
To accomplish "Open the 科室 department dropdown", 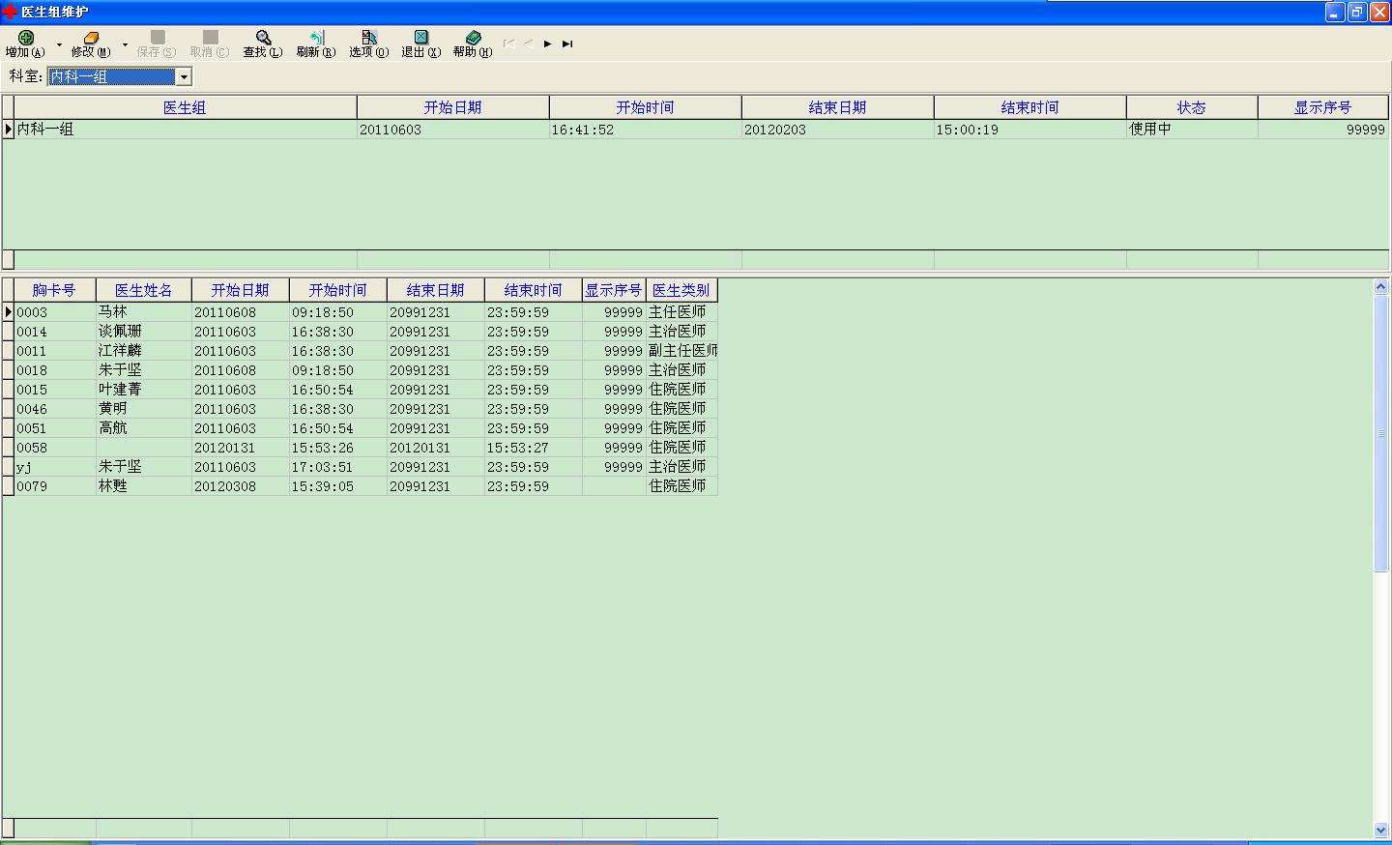I will 184,76.
